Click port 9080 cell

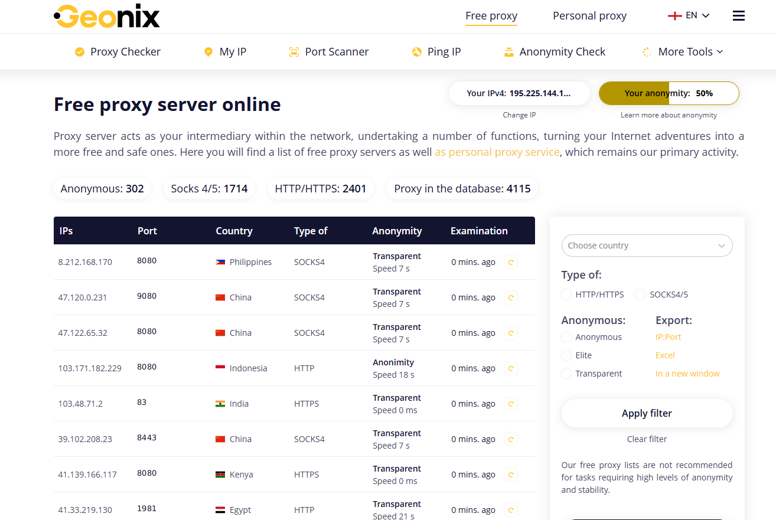(x=146, y=296)
